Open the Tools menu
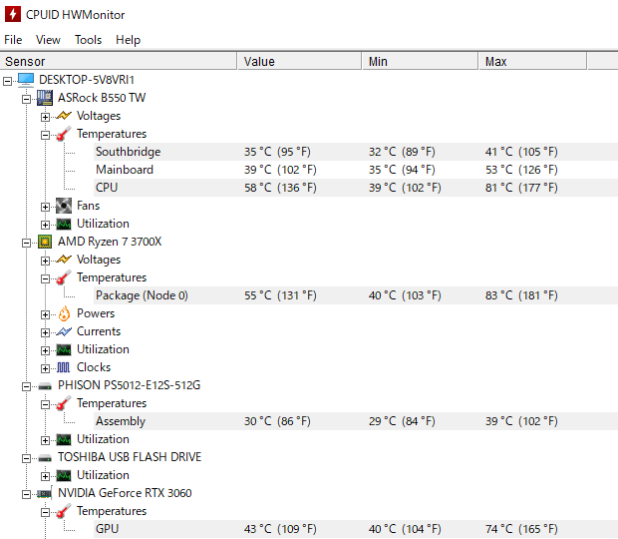 pos(89,40)
